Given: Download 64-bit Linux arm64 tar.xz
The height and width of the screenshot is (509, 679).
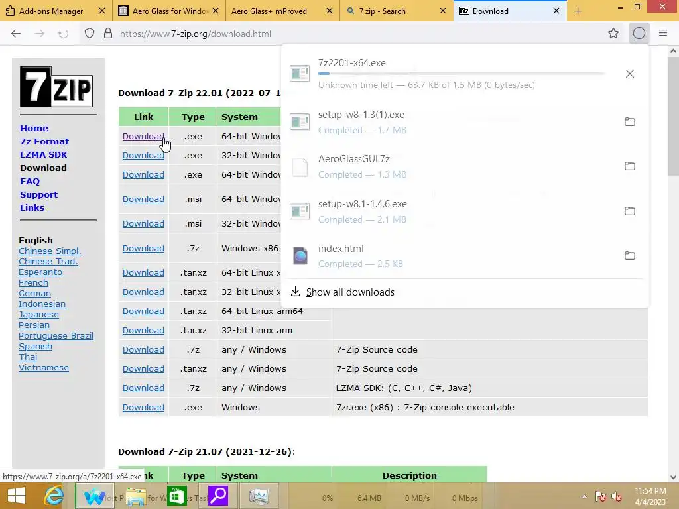Looking at the screenshot, I should click(143, 311).
